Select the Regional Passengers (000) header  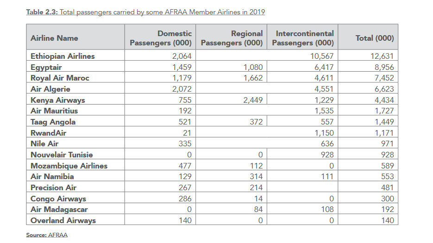[232, 38]
